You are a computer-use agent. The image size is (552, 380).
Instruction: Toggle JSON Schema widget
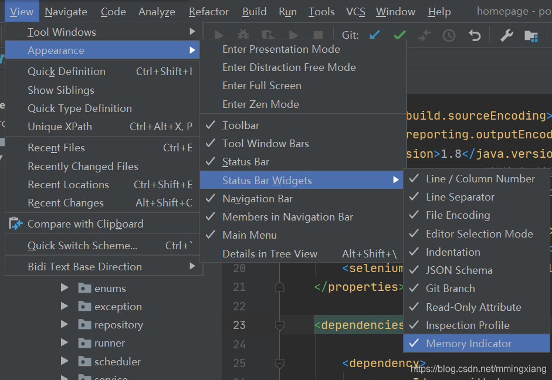[477, 270]
